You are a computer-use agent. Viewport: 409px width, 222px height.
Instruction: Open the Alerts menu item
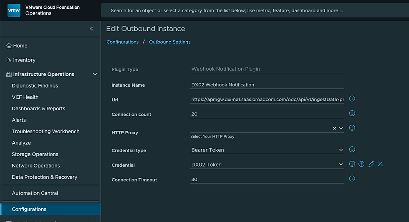(x=19, y=120)
